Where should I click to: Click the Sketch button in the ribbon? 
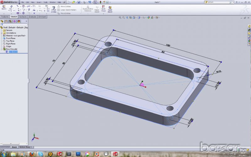coord(4,8)
